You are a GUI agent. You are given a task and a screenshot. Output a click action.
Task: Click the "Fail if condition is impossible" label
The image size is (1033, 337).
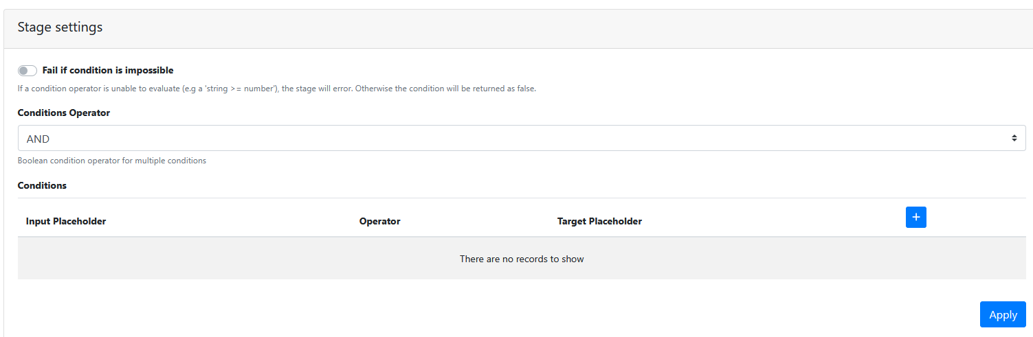108,71
